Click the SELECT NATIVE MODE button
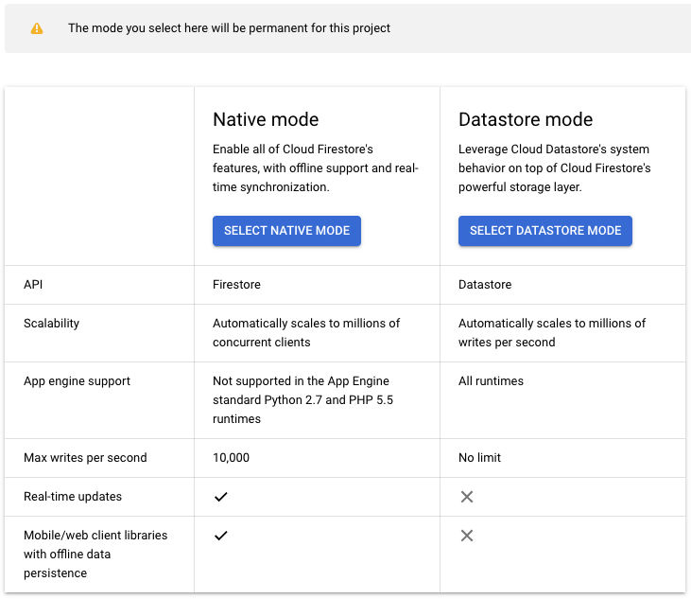The width and height of the screenshot is (691, 599). [286, 231]
